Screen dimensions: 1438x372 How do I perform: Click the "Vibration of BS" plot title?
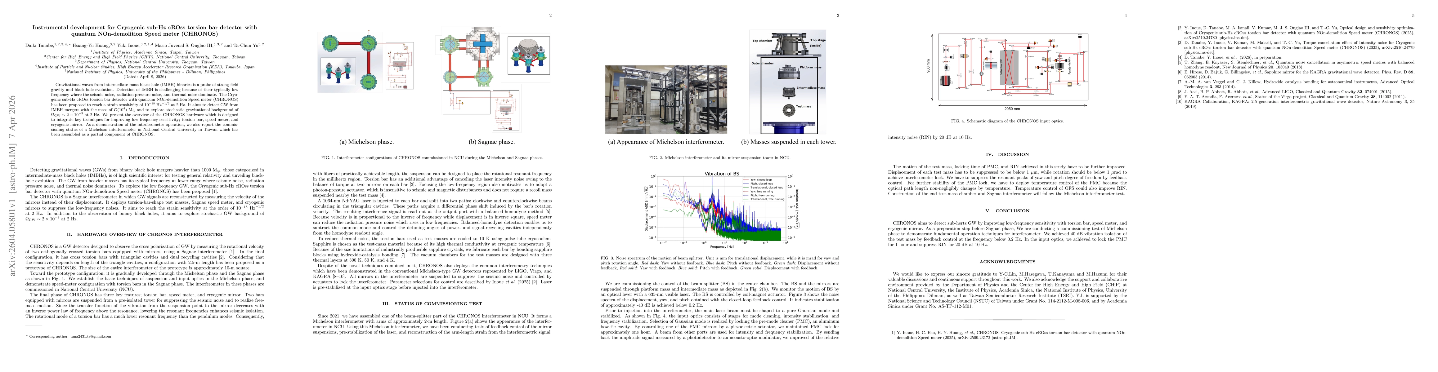click(722, 174)
